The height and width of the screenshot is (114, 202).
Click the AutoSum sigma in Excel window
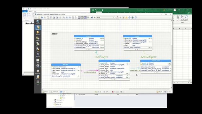(x=178, y=16)
